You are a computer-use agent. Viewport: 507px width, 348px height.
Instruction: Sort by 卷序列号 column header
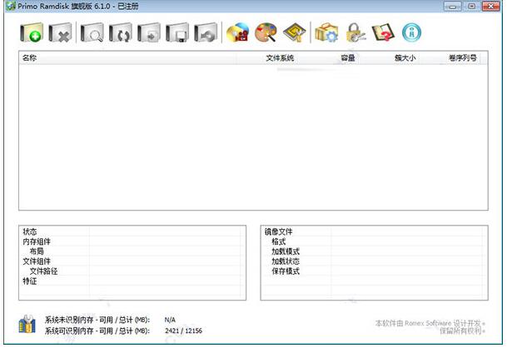pos(450,58)
